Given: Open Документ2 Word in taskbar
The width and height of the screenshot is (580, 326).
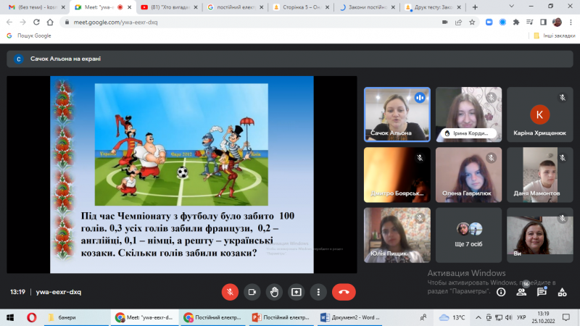Looking at the screenshot, I should point(350,317).
